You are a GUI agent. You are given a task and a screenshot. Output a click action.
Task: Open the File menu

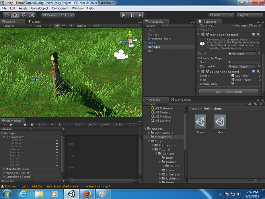tap(4, 8)
